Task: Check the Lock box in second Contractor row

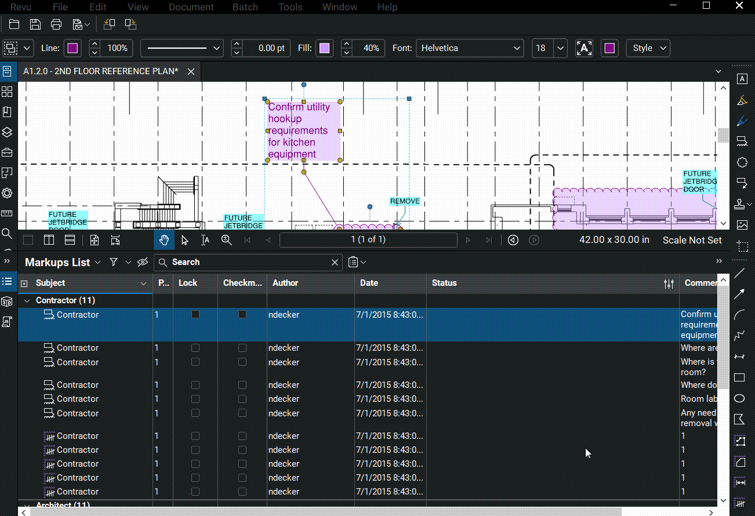Action: click(195, 348)
